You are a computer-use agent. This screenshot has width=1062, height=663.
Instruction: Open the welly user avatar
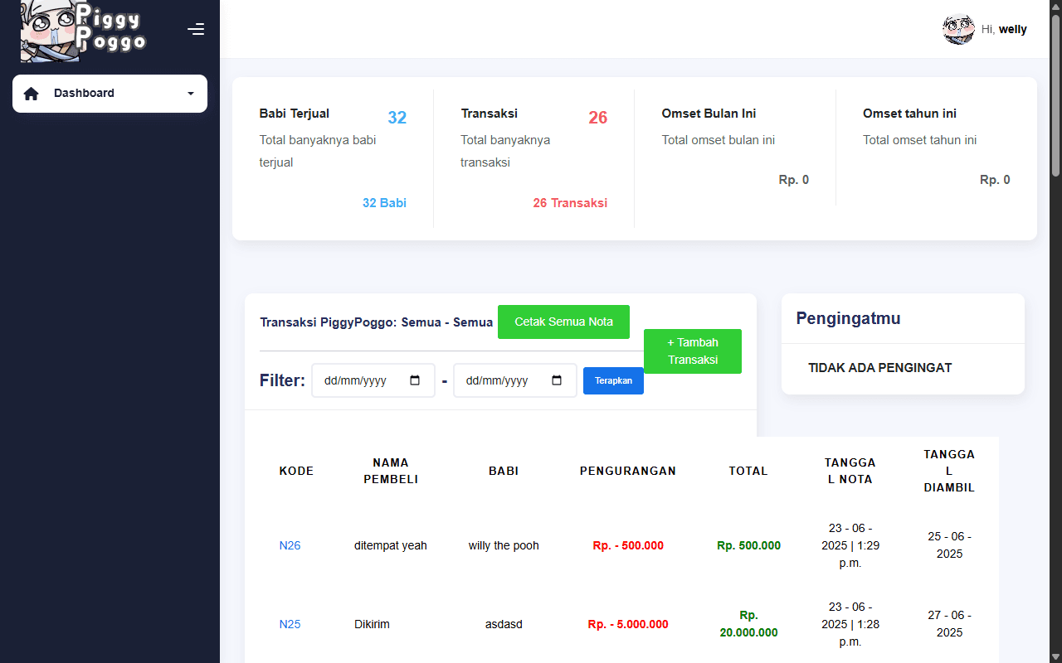click(x=958, y=30)
